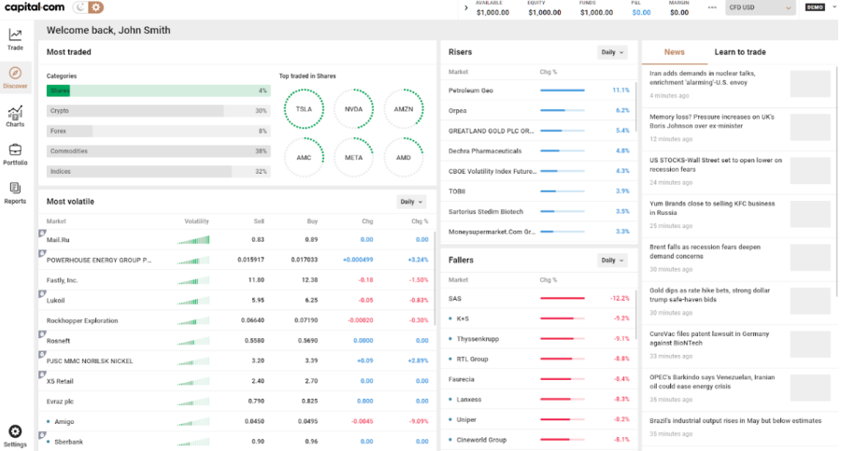The width and height of the screenshot is (841, 451).
Task: Open the Amigo market row
Action: (x=236, y=421)
